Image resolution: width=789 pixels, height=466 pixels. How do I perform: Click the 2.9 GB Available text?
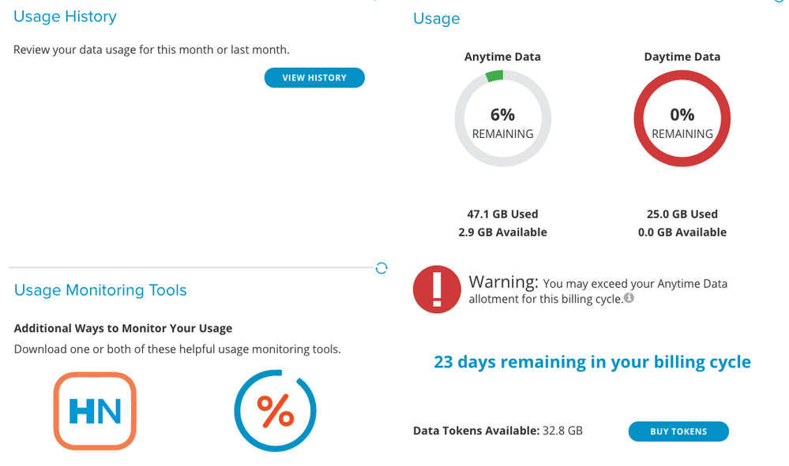(x=502, y=233)
